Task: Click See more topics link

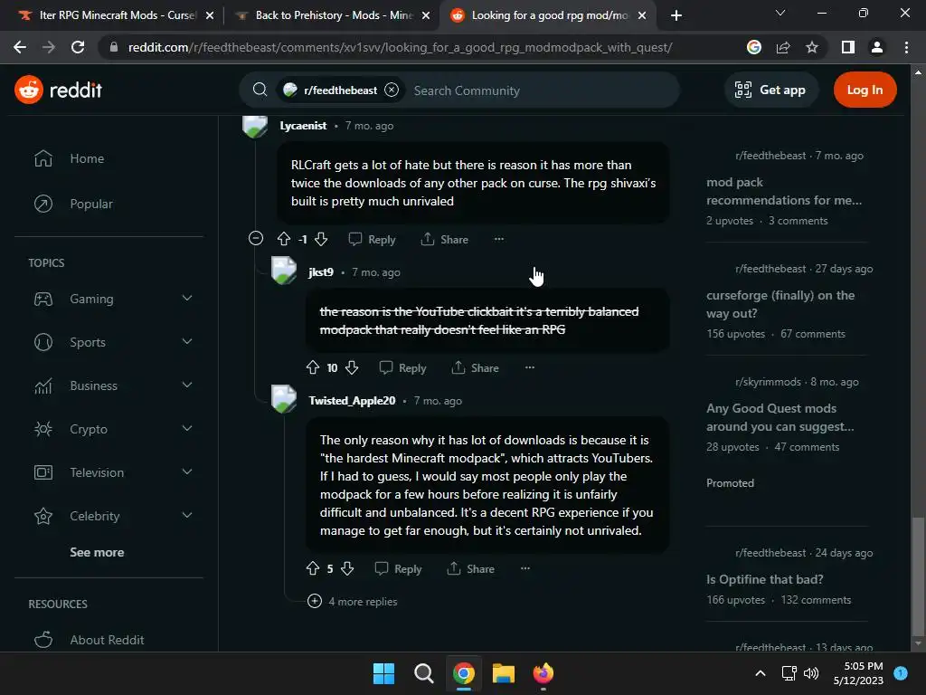Action: pos(97,552)
